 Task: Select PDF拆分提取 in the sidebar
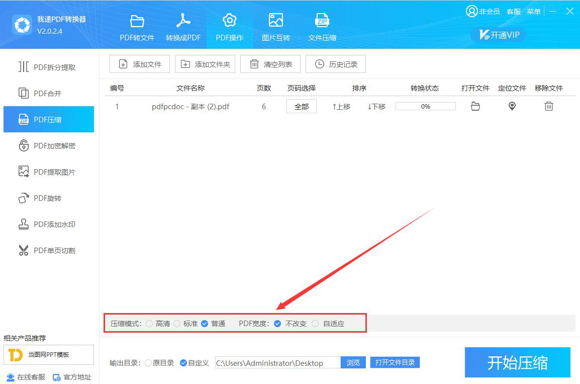click(x=48, y=67)
